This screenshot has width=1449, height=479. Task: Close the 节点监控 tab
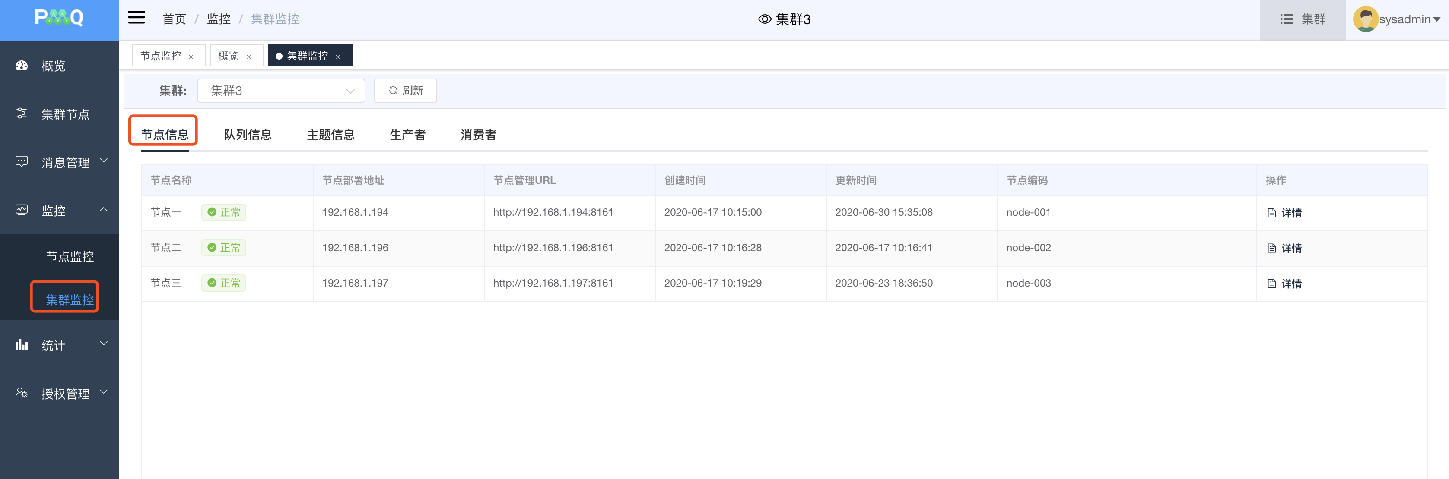[x=191, y=57]
